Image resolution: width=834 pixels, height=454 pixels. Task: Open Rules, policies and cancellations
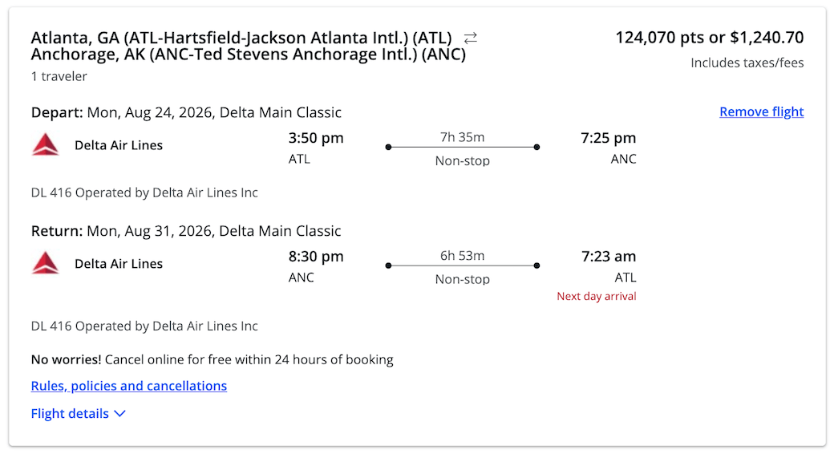129,386
